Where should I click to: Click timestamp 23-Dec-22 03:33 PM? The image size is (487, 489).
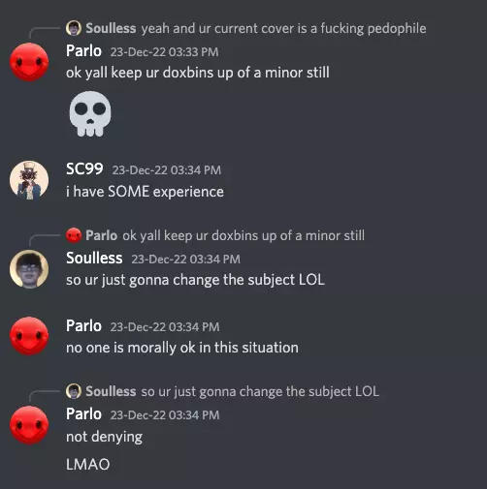click(x=164, y=52)
